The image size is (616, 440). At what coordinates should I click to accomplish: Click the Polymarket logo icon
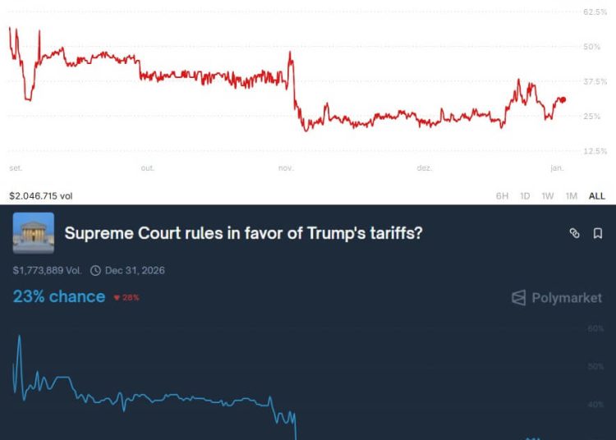coord(518,298)
